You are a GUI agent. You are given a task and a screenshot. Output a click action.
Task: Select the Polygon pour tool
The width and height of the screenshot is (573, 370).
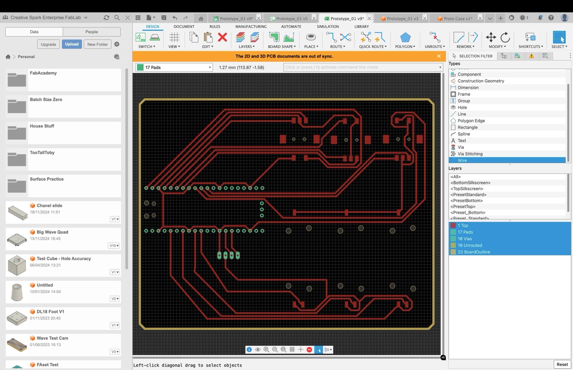coord(405,37)
